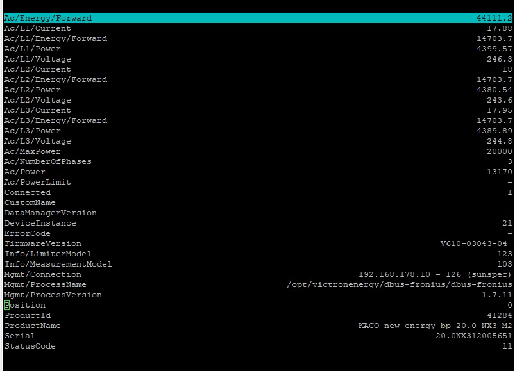Viewport: 515px width, 371px height.
Task: Select the Ac/Power total row
Action: pos(258,172)
